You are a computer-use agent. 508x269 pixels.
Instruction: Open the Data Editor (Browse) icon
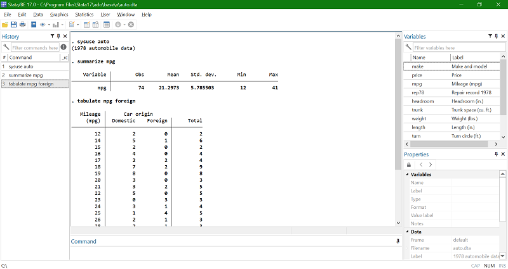coord(96,25)
